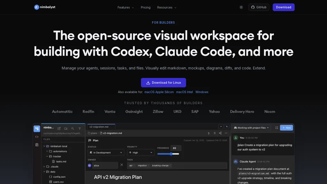The width and height of the screenshot is (327, 184).
Task: Open the Status In Development dropdown
Action: (x=106, y=152)
